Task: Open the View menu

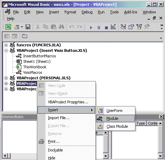Action: pos(40,12)
